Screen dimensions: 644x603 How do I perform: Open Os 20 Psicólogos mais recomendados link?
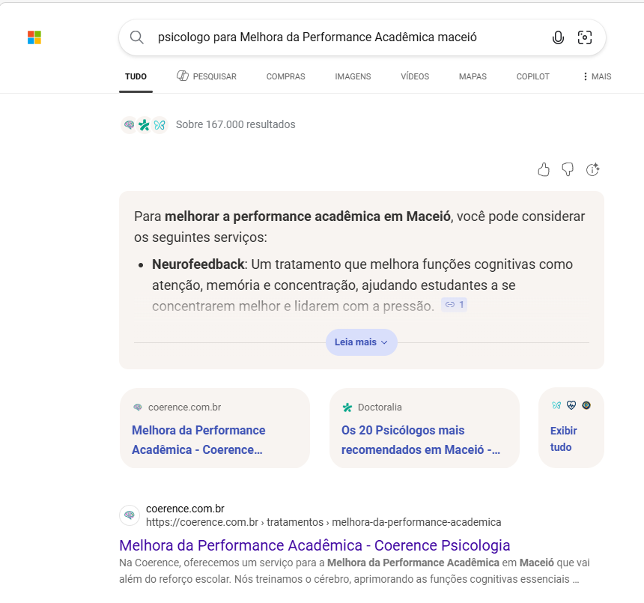(x=421, y=440)
